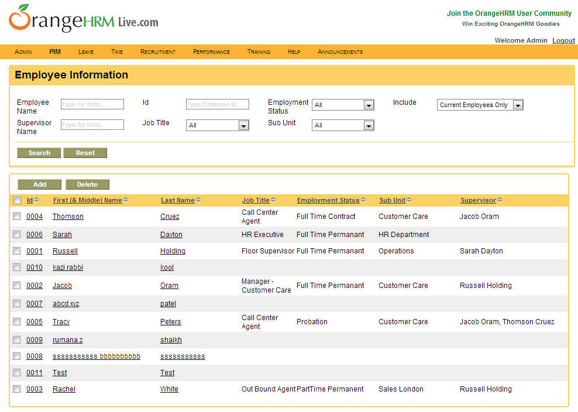The image size is (578, 412).
Task: Check the box for employee 0004 Thomson
Action: coord(18,217)
